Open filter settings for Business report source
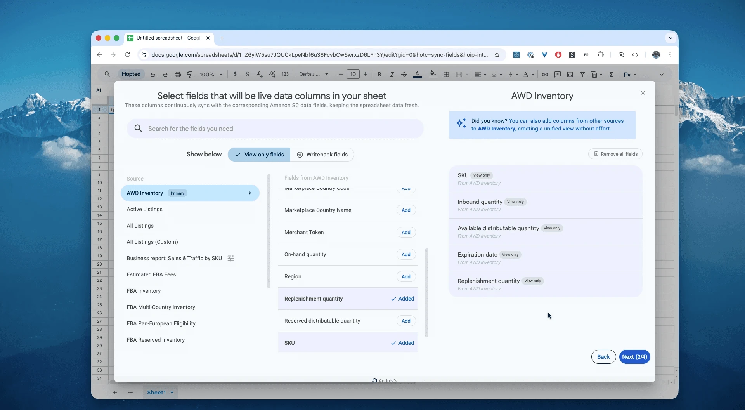 point(231,258)
